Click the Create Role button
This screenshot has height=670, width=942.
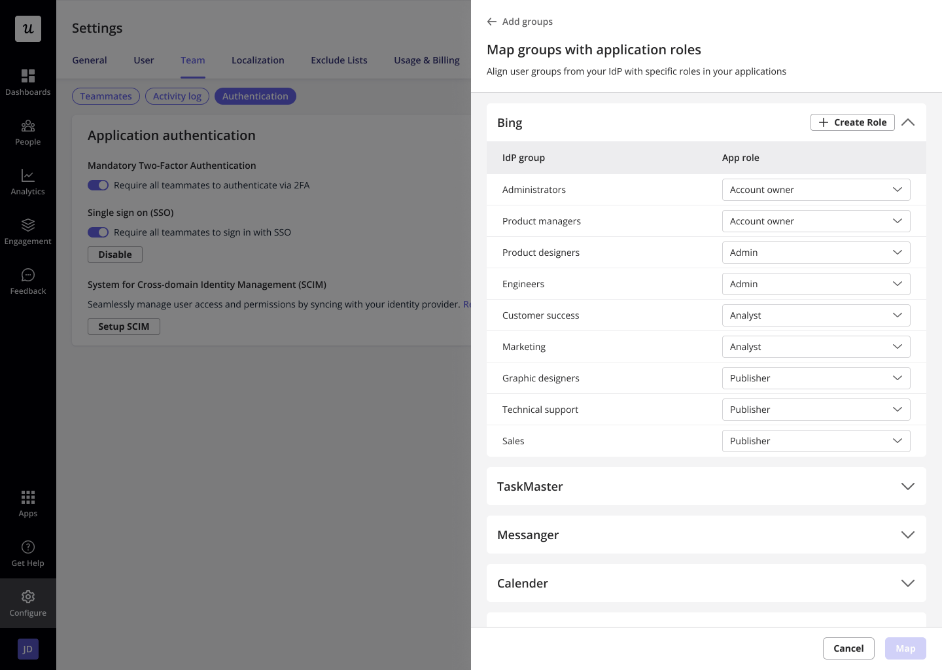click(852, 122)
